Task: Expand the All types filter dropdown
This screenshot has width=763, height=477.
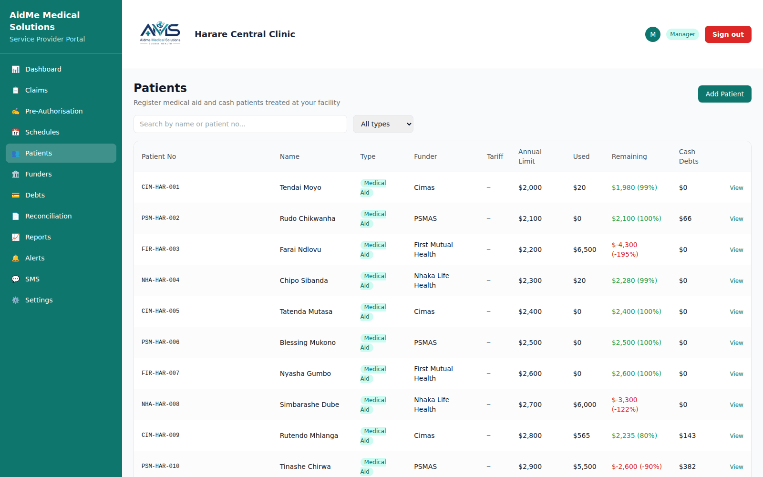Action: point(383,124)
